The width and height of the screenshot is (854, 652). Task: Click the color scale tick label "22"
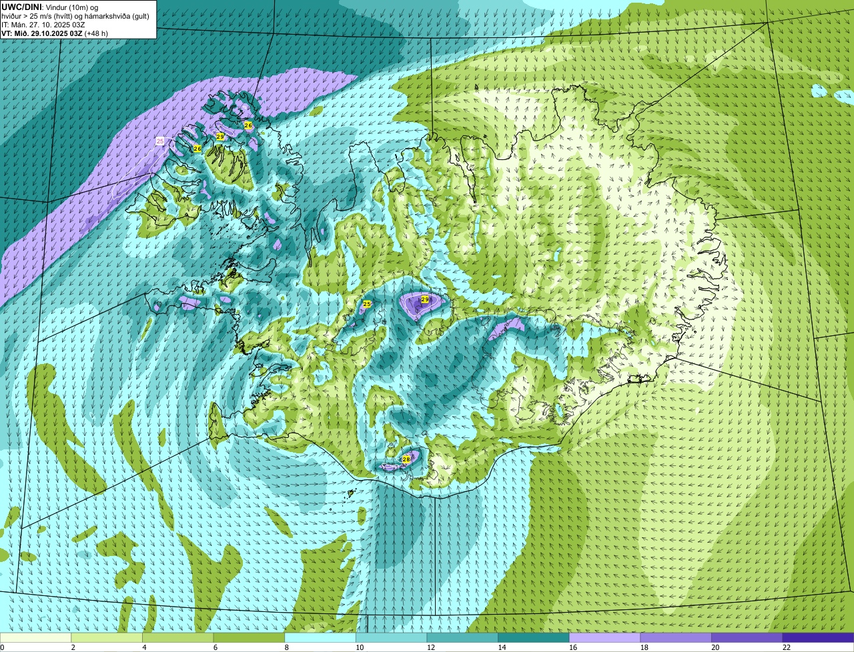(x=786, y=647)
